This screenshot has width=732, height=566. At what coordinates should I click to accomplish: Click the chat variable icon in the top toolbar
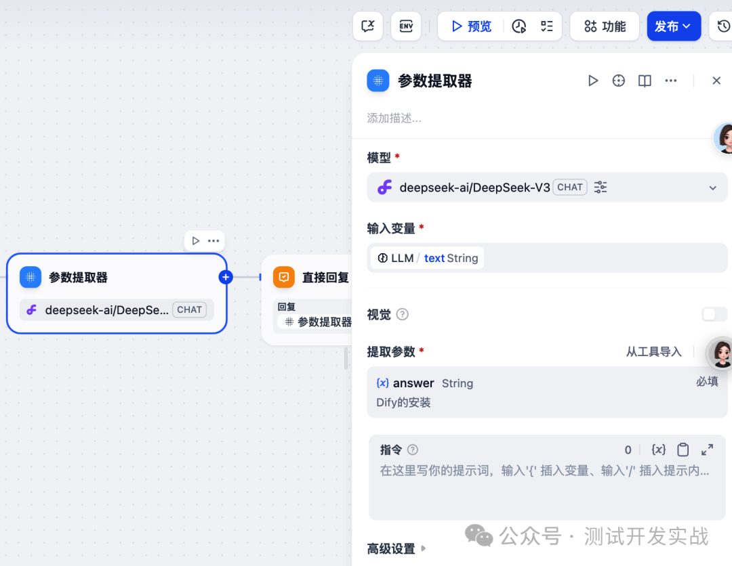pos(368,26)
